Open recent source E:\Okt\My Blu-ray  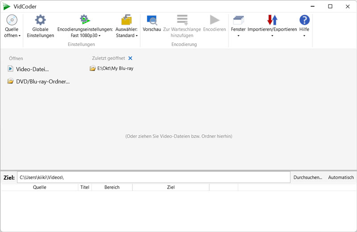point(115,68)
